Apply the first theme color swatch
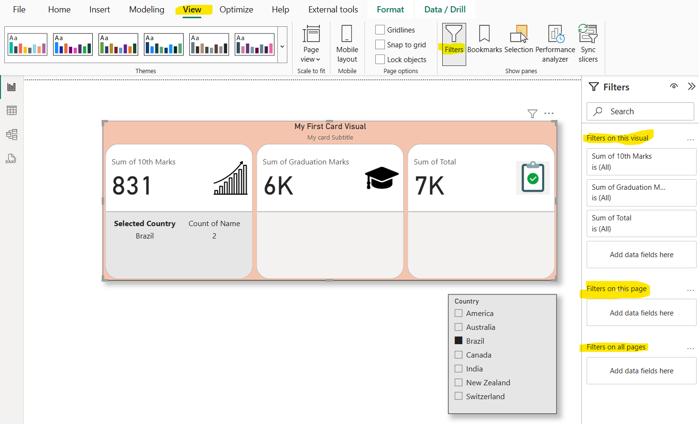 pyautogui.click(x=28, y=44)
